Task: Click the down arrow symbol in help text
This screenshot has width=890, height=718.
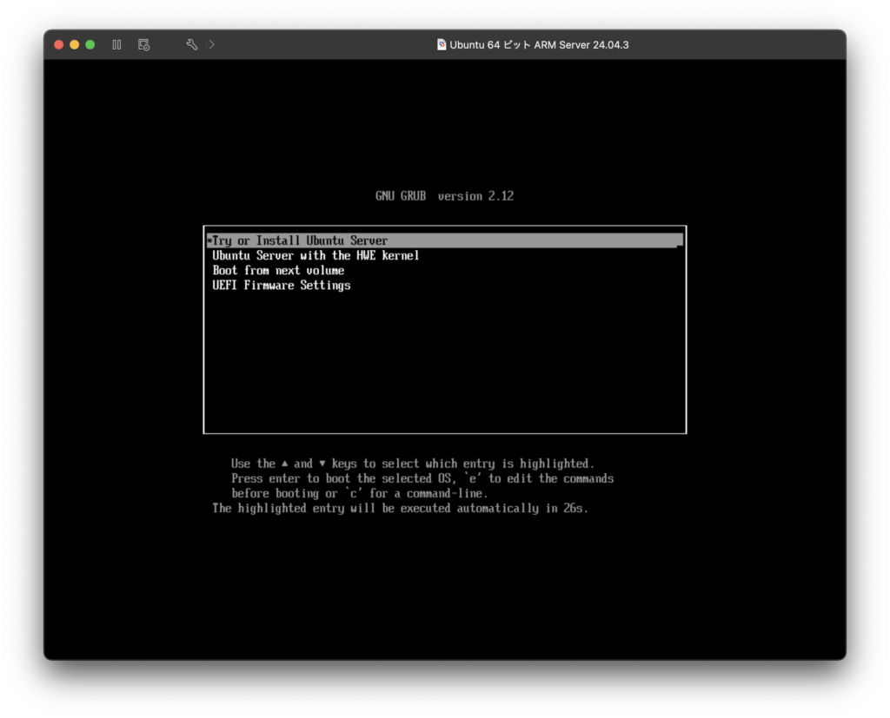Action: [x=322, y=464]
